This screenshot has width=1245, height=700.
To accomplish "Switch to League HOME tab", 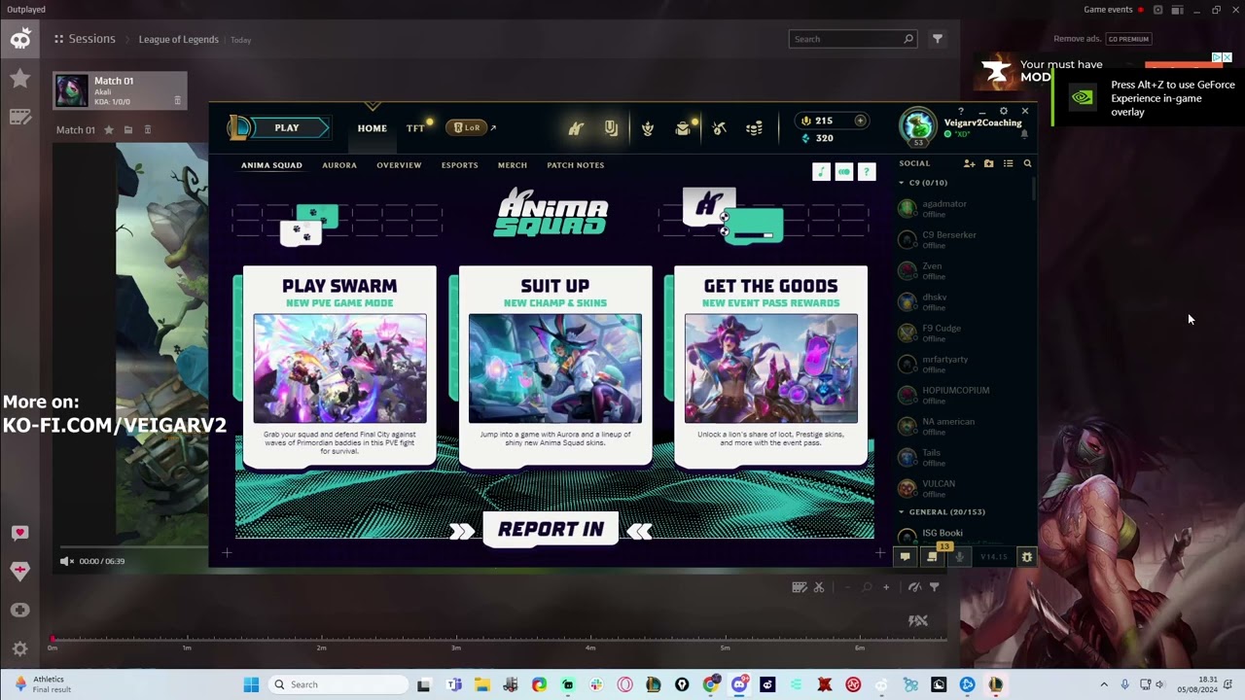I will pos(372,128).
